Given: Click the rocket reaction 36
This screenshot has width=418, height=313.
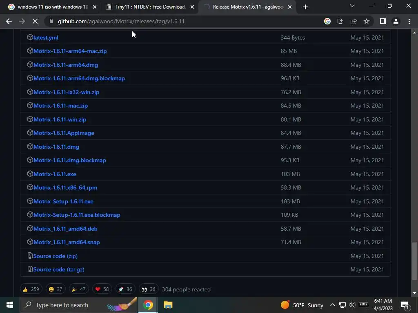Looking at the screenshot, I should coord(125,289).
